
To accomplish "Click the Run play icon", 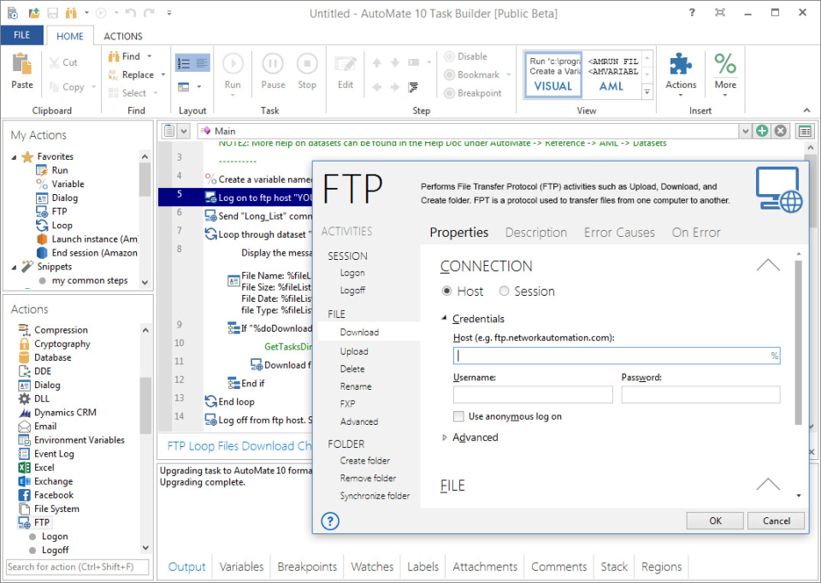I will pyautogui.click(x=233, y=64).
